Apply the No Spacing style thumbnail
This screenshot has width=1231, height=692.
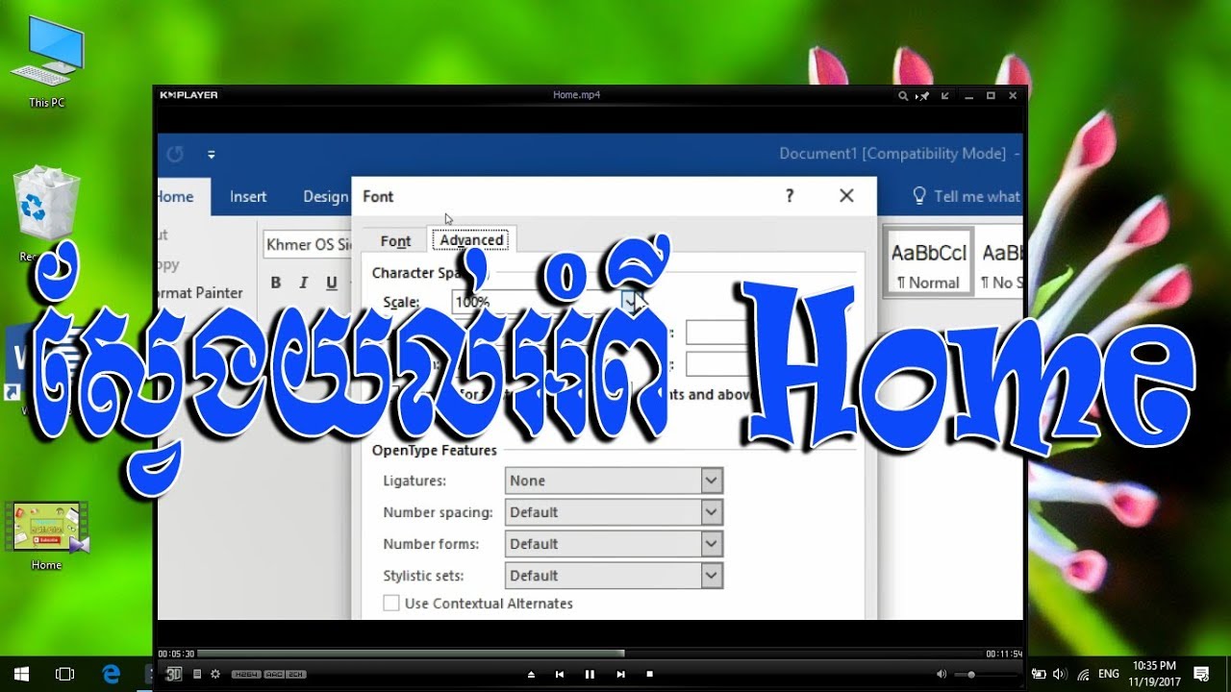1001,262
